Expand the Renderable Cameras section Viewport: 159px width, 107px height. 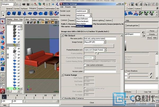pos(62,98)
